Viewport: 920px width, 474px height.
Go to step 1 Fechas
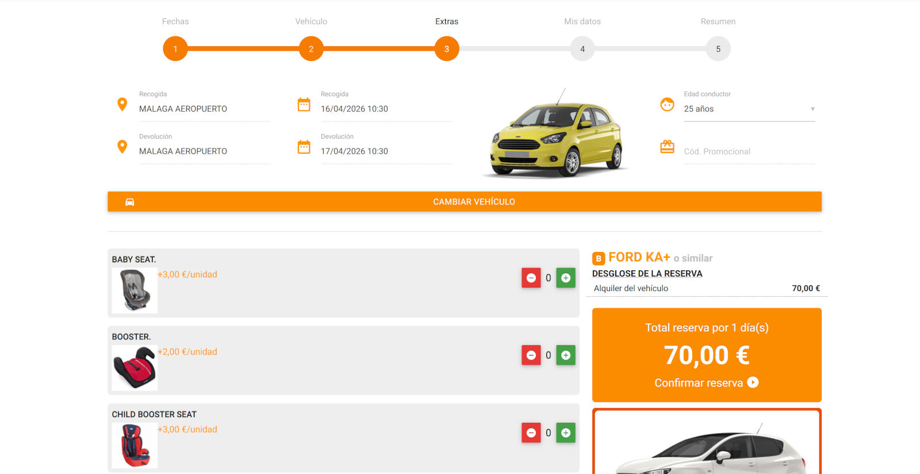[x=175, y=49]
